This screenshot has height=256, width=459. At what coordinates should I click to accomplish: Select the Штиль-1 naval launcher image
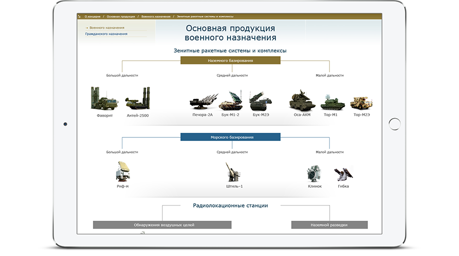[234, 172]
